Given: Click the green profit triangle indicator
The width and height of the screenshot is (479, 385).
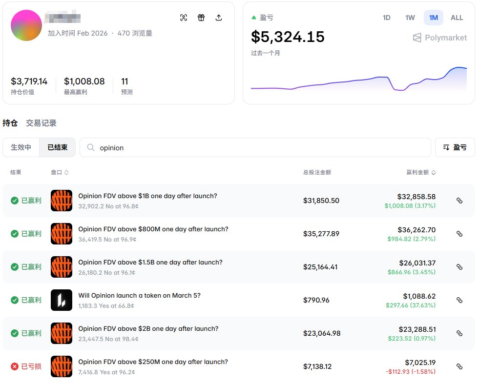Looking at the screenshot, I should [x=253, y=18].
